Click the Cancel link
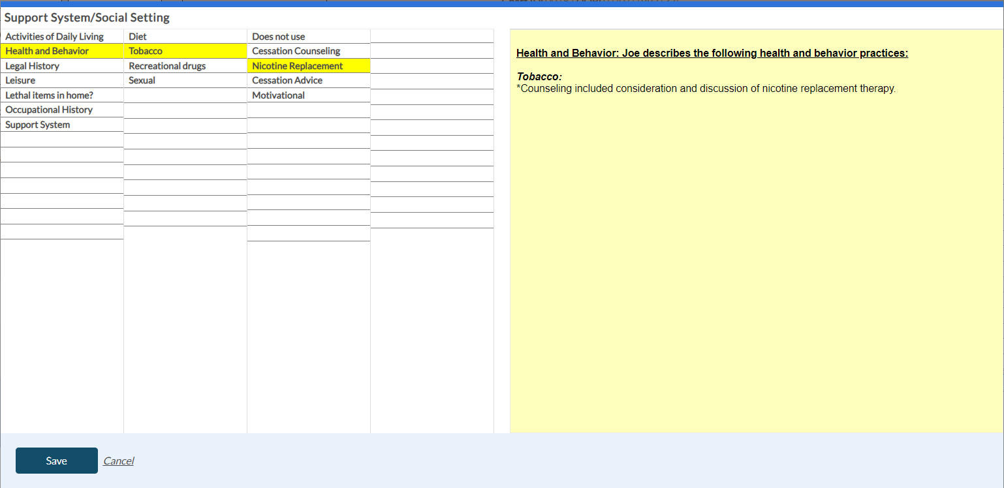Image resolution: width=1004 pixels, height=488 pixels. point(118,461)
